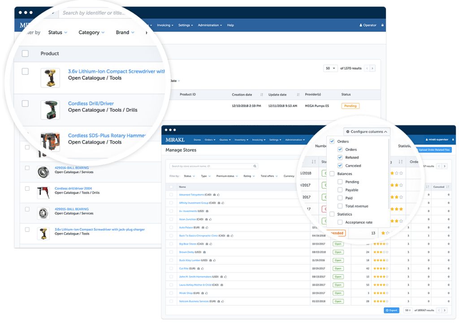The height and width of the screenshot is (326, 459).
Task: Click the lock icon next to mirakl-supervisor
Action: pos(453,139)
